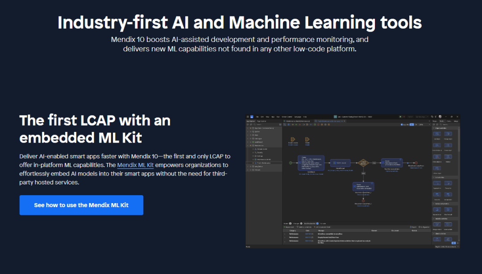Collapse the Object activities toolbox section
The width and height of the screenshot is (482, 274).
pos(433,128)
